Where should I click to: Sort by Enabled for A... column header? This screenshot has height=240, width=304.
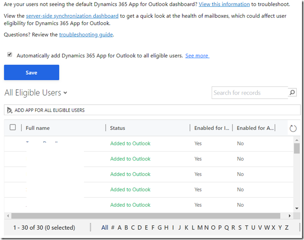click(x=255, y=128)
